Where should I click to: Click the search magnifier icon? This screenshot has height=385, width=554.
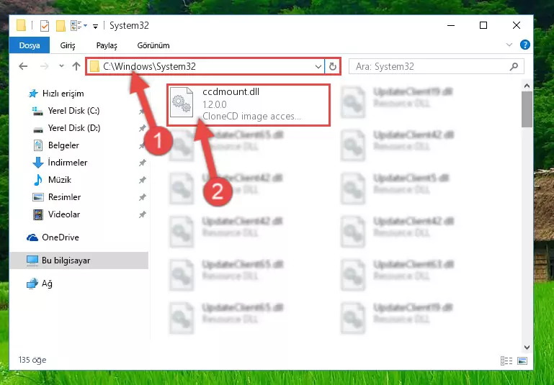coord(514,66)
